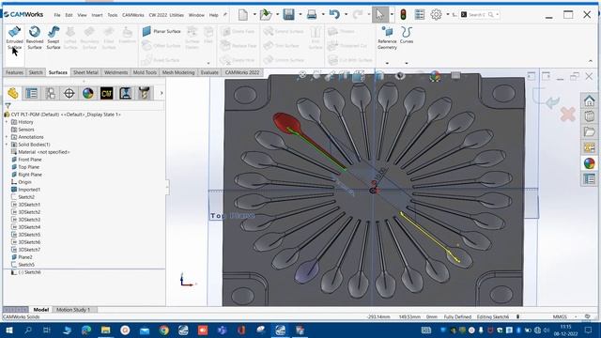Select the Swept Surface tool

[x=54, y=38]
